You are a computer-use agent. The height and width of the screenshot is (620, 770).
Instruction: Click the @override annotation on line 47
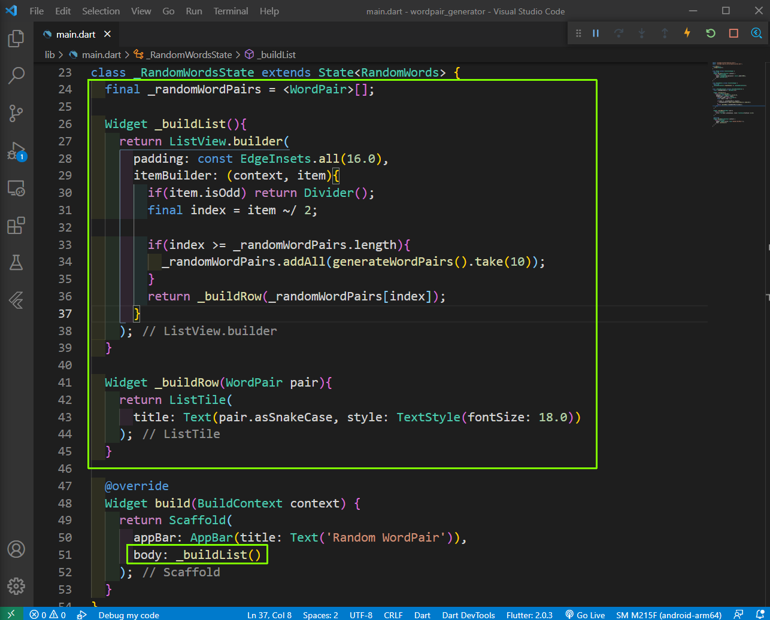click(137, 486)
